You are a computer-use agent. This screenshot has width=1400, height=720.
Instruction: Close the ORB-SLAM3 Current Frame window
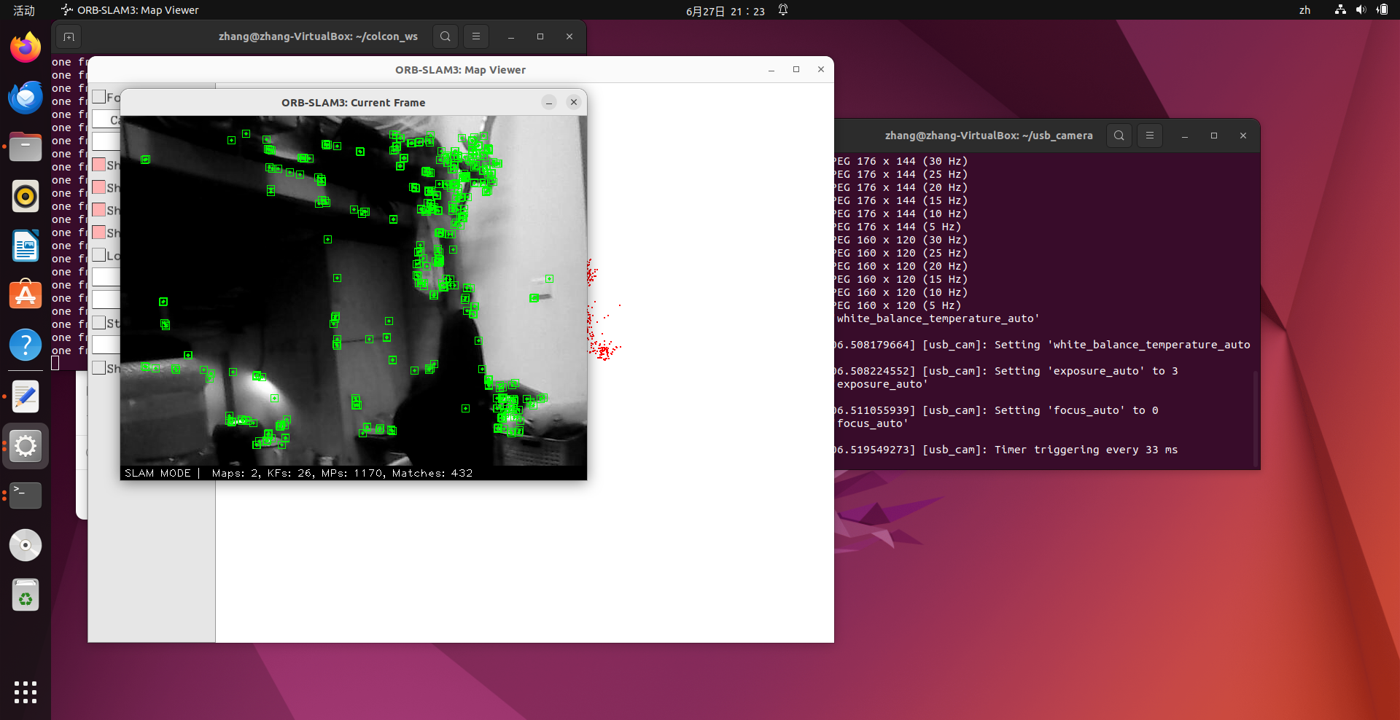coord(574,103)
